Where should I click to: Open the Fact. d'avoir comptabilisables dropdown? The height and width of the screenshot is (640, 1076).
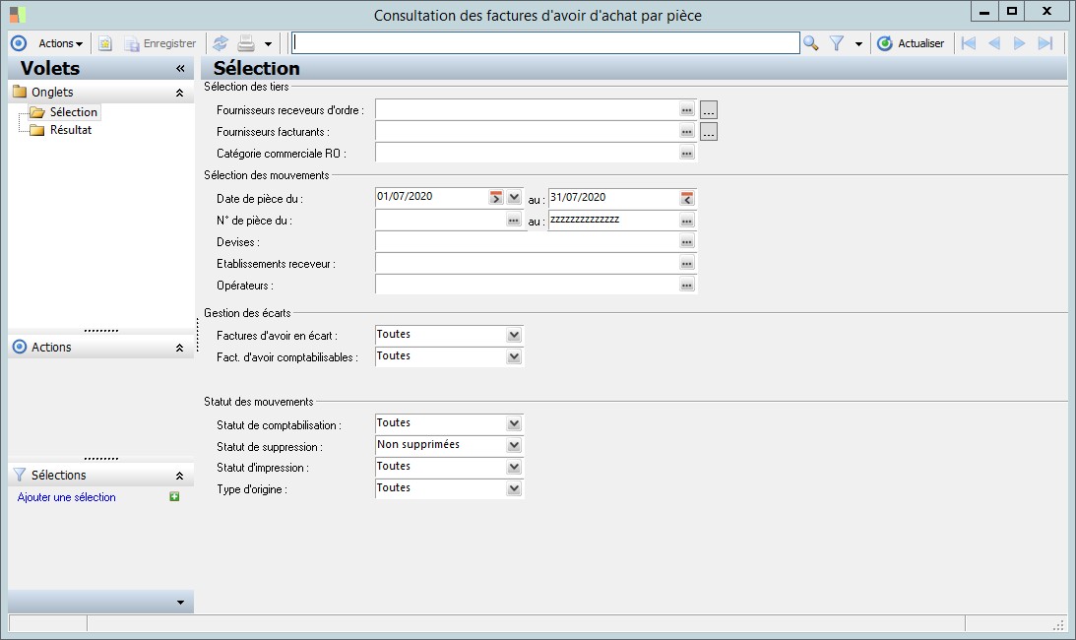click(x=514, y=357)
